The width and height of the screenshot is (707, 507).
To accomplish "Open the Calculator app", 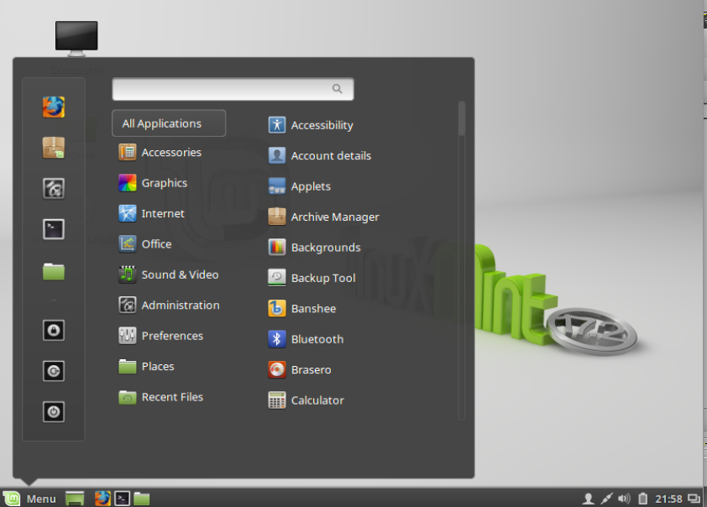I will [306, 400].
